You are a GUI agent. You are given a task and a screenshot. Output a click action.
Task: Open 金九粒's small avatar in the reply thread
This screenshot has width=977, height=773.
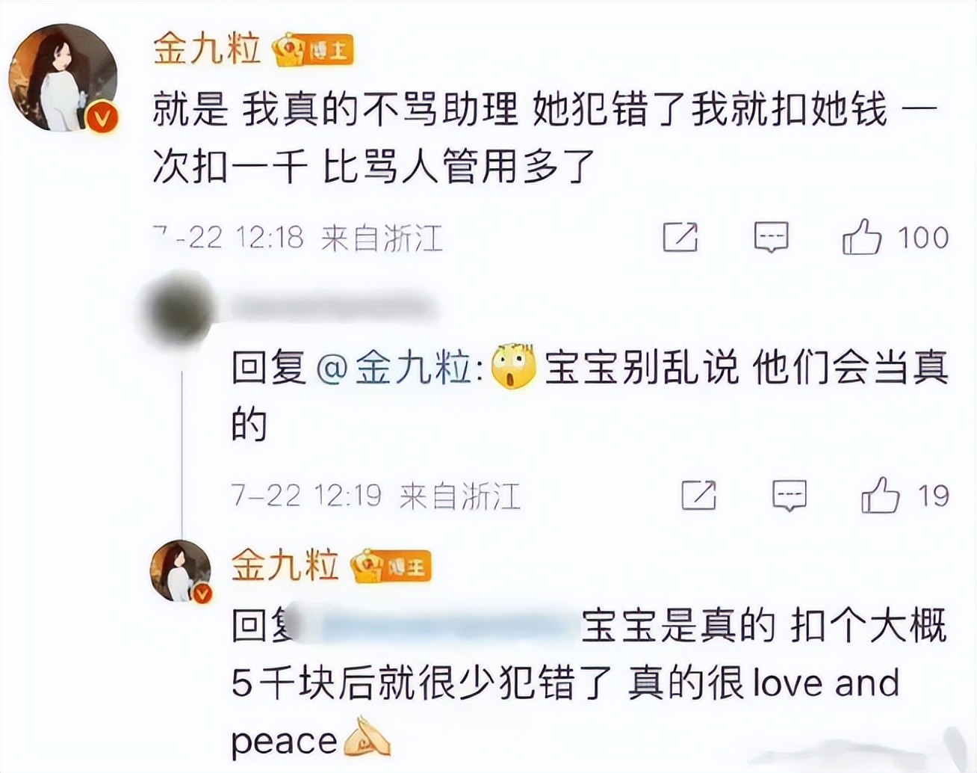pos(182,570)
